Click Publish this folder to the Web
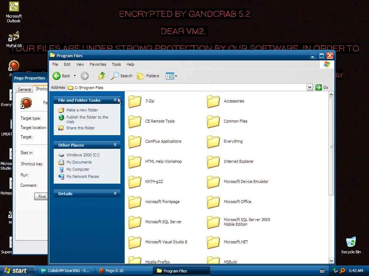The width and height of the screenshot is (369, 276). 87,119
